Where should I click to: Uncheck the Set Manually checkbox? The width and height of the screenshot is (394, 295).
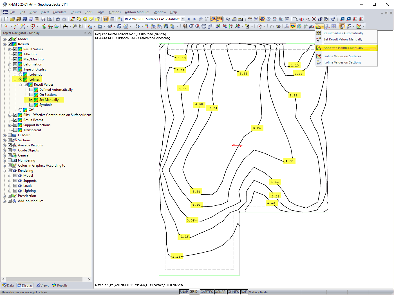point(31,100)
